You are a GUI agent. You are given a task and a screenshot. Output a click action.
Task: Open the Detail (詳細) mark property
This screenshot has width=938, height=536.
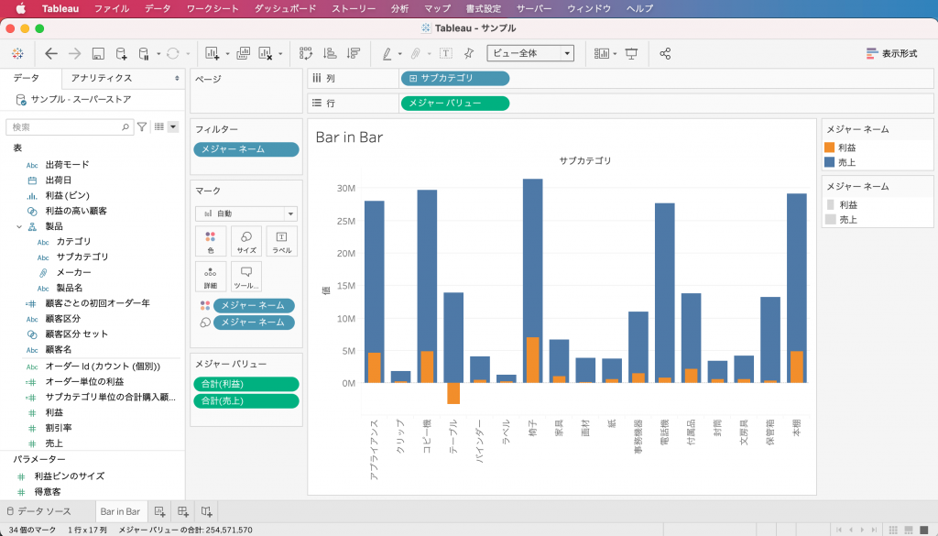point(211,277)
